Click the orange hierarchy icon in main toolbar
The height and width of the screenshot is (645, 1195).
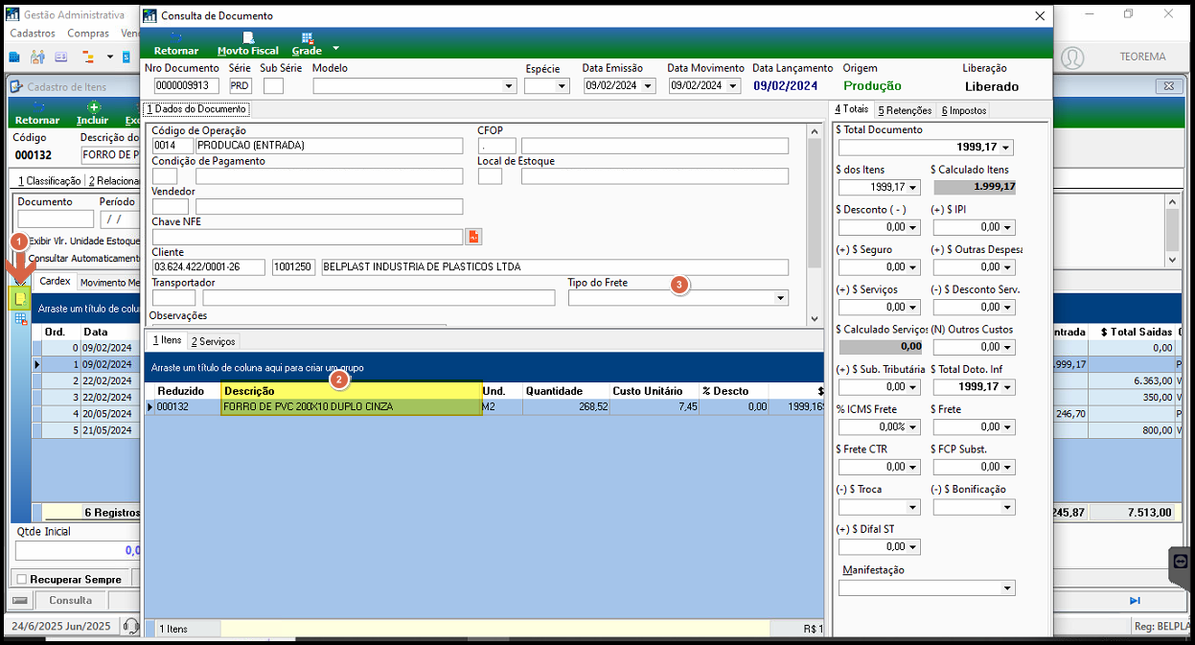89,58
